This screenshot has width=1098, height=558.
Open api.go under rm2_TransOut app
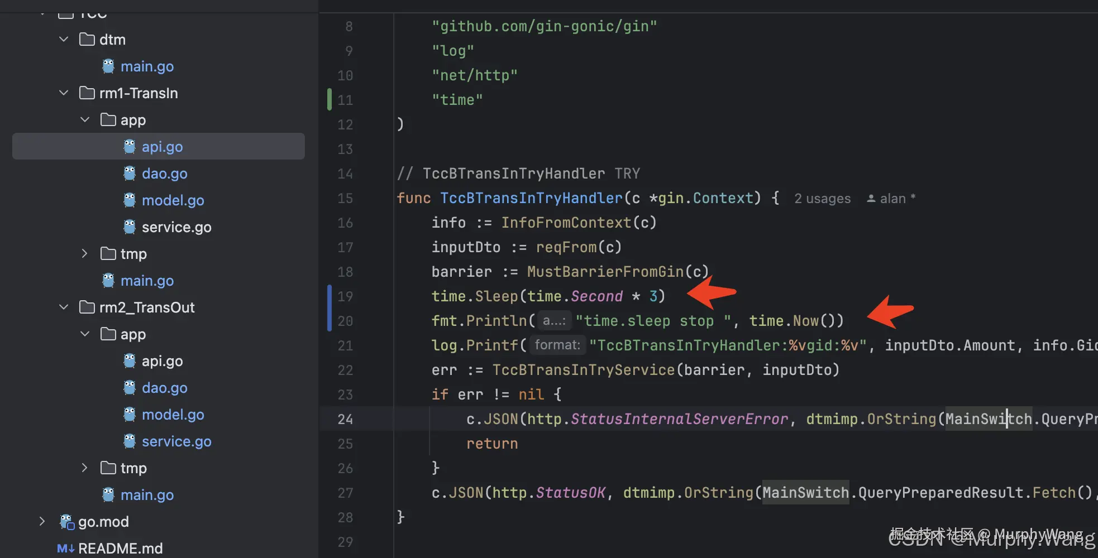[162, 361]
